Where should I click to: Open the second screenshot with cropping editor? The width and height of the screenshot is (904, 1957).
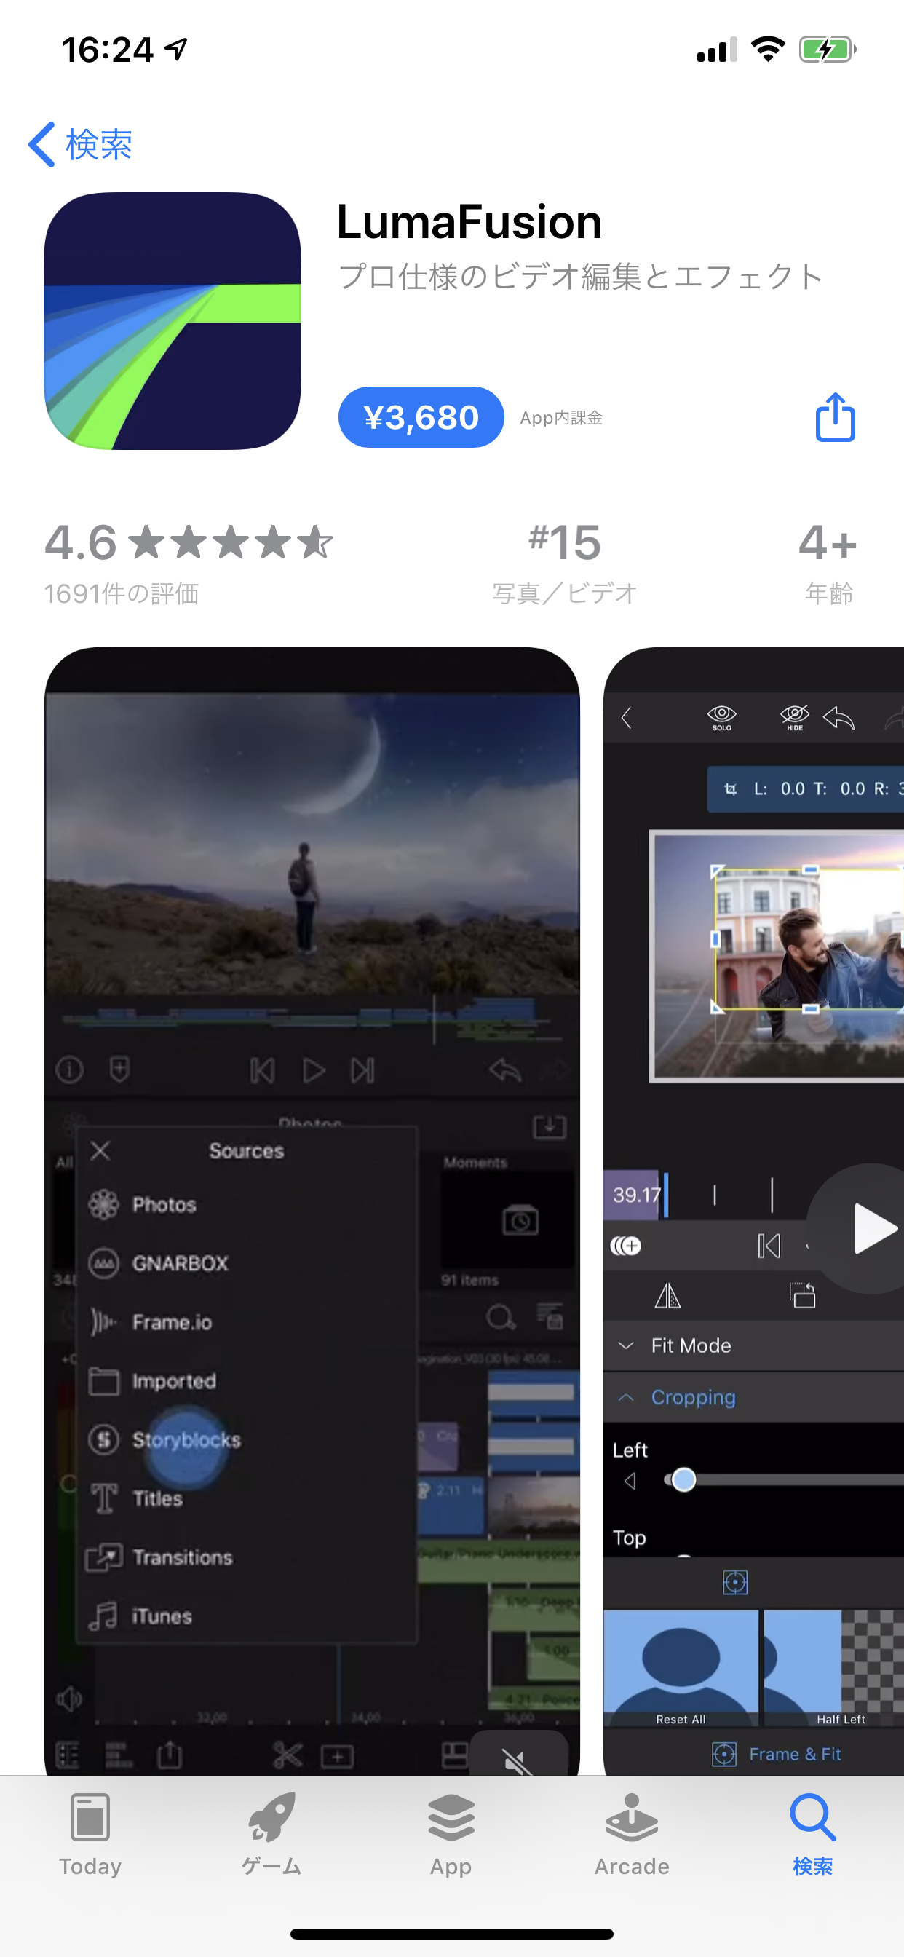pyautogui.click(x=753, y=1210)
